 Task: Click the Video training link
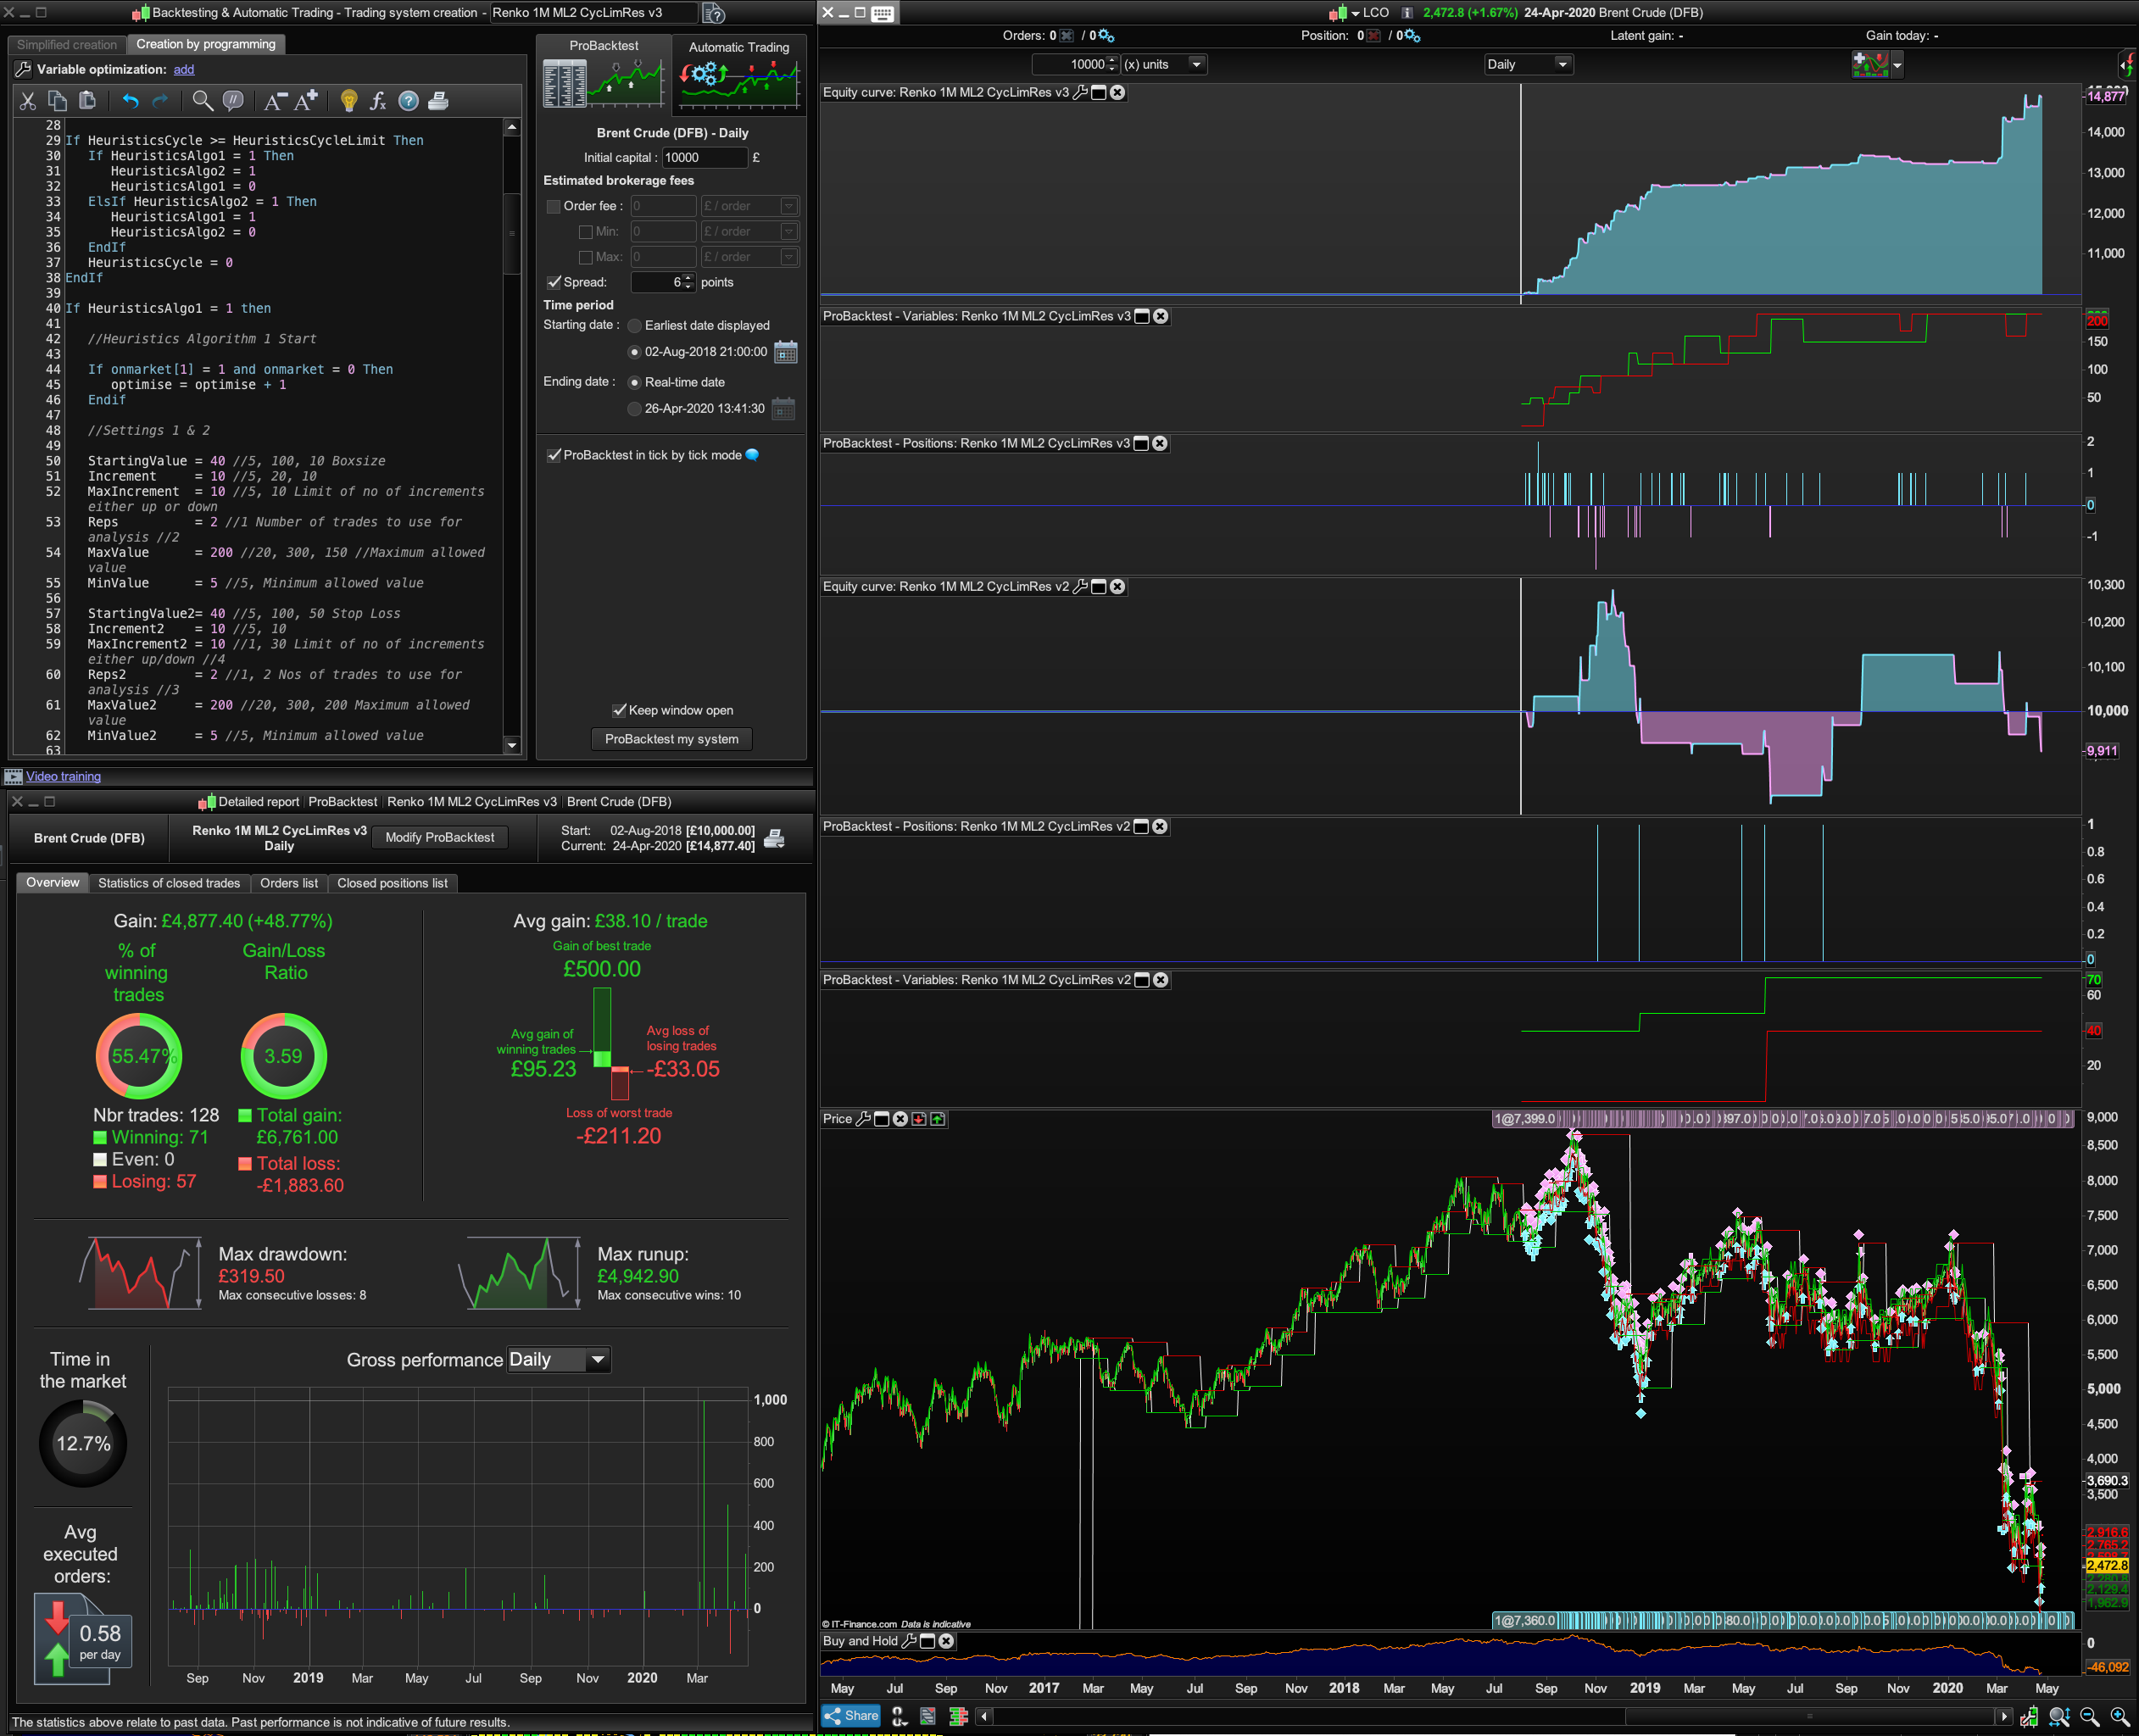(63, 776)
